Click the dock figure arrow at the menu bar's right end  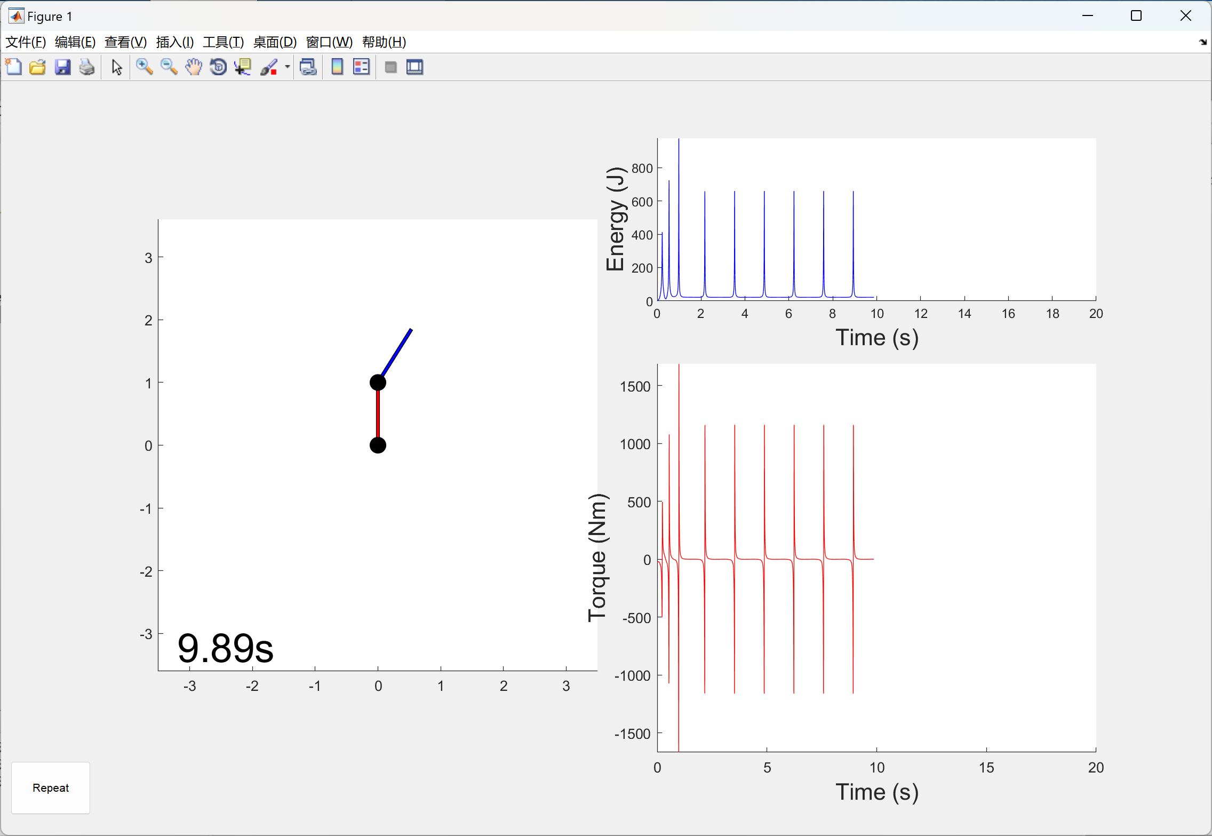click(x=1202, y=42)
